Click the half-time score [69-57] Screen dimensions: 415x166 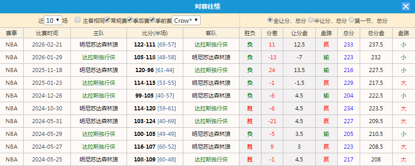point(166,45)
